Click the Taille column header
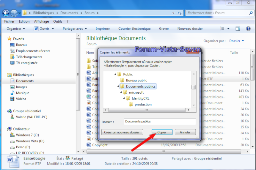Viewport: 256px width, 170px height. (x=234, y=53)
